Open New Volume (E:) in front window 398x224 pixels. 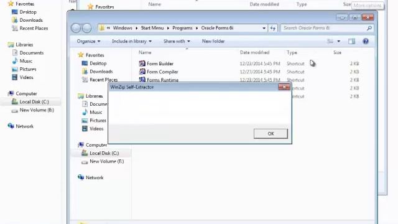click(103, 161)
